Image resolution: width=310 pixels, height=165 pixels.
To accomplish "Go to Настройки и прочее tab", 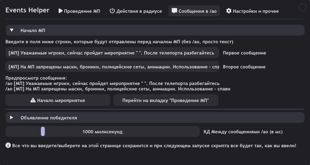I will click(252, 11).
